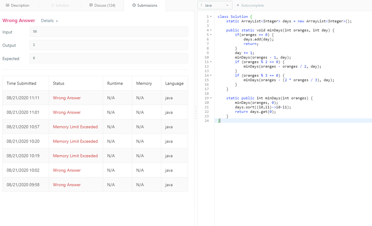Click the return days.get(0) line
Viewport: 372px width, 226px height.
[x=255, y=112]
